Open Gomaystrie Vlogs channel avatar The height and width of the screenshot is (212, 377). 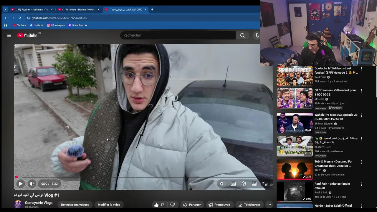[x=18, y=204]
